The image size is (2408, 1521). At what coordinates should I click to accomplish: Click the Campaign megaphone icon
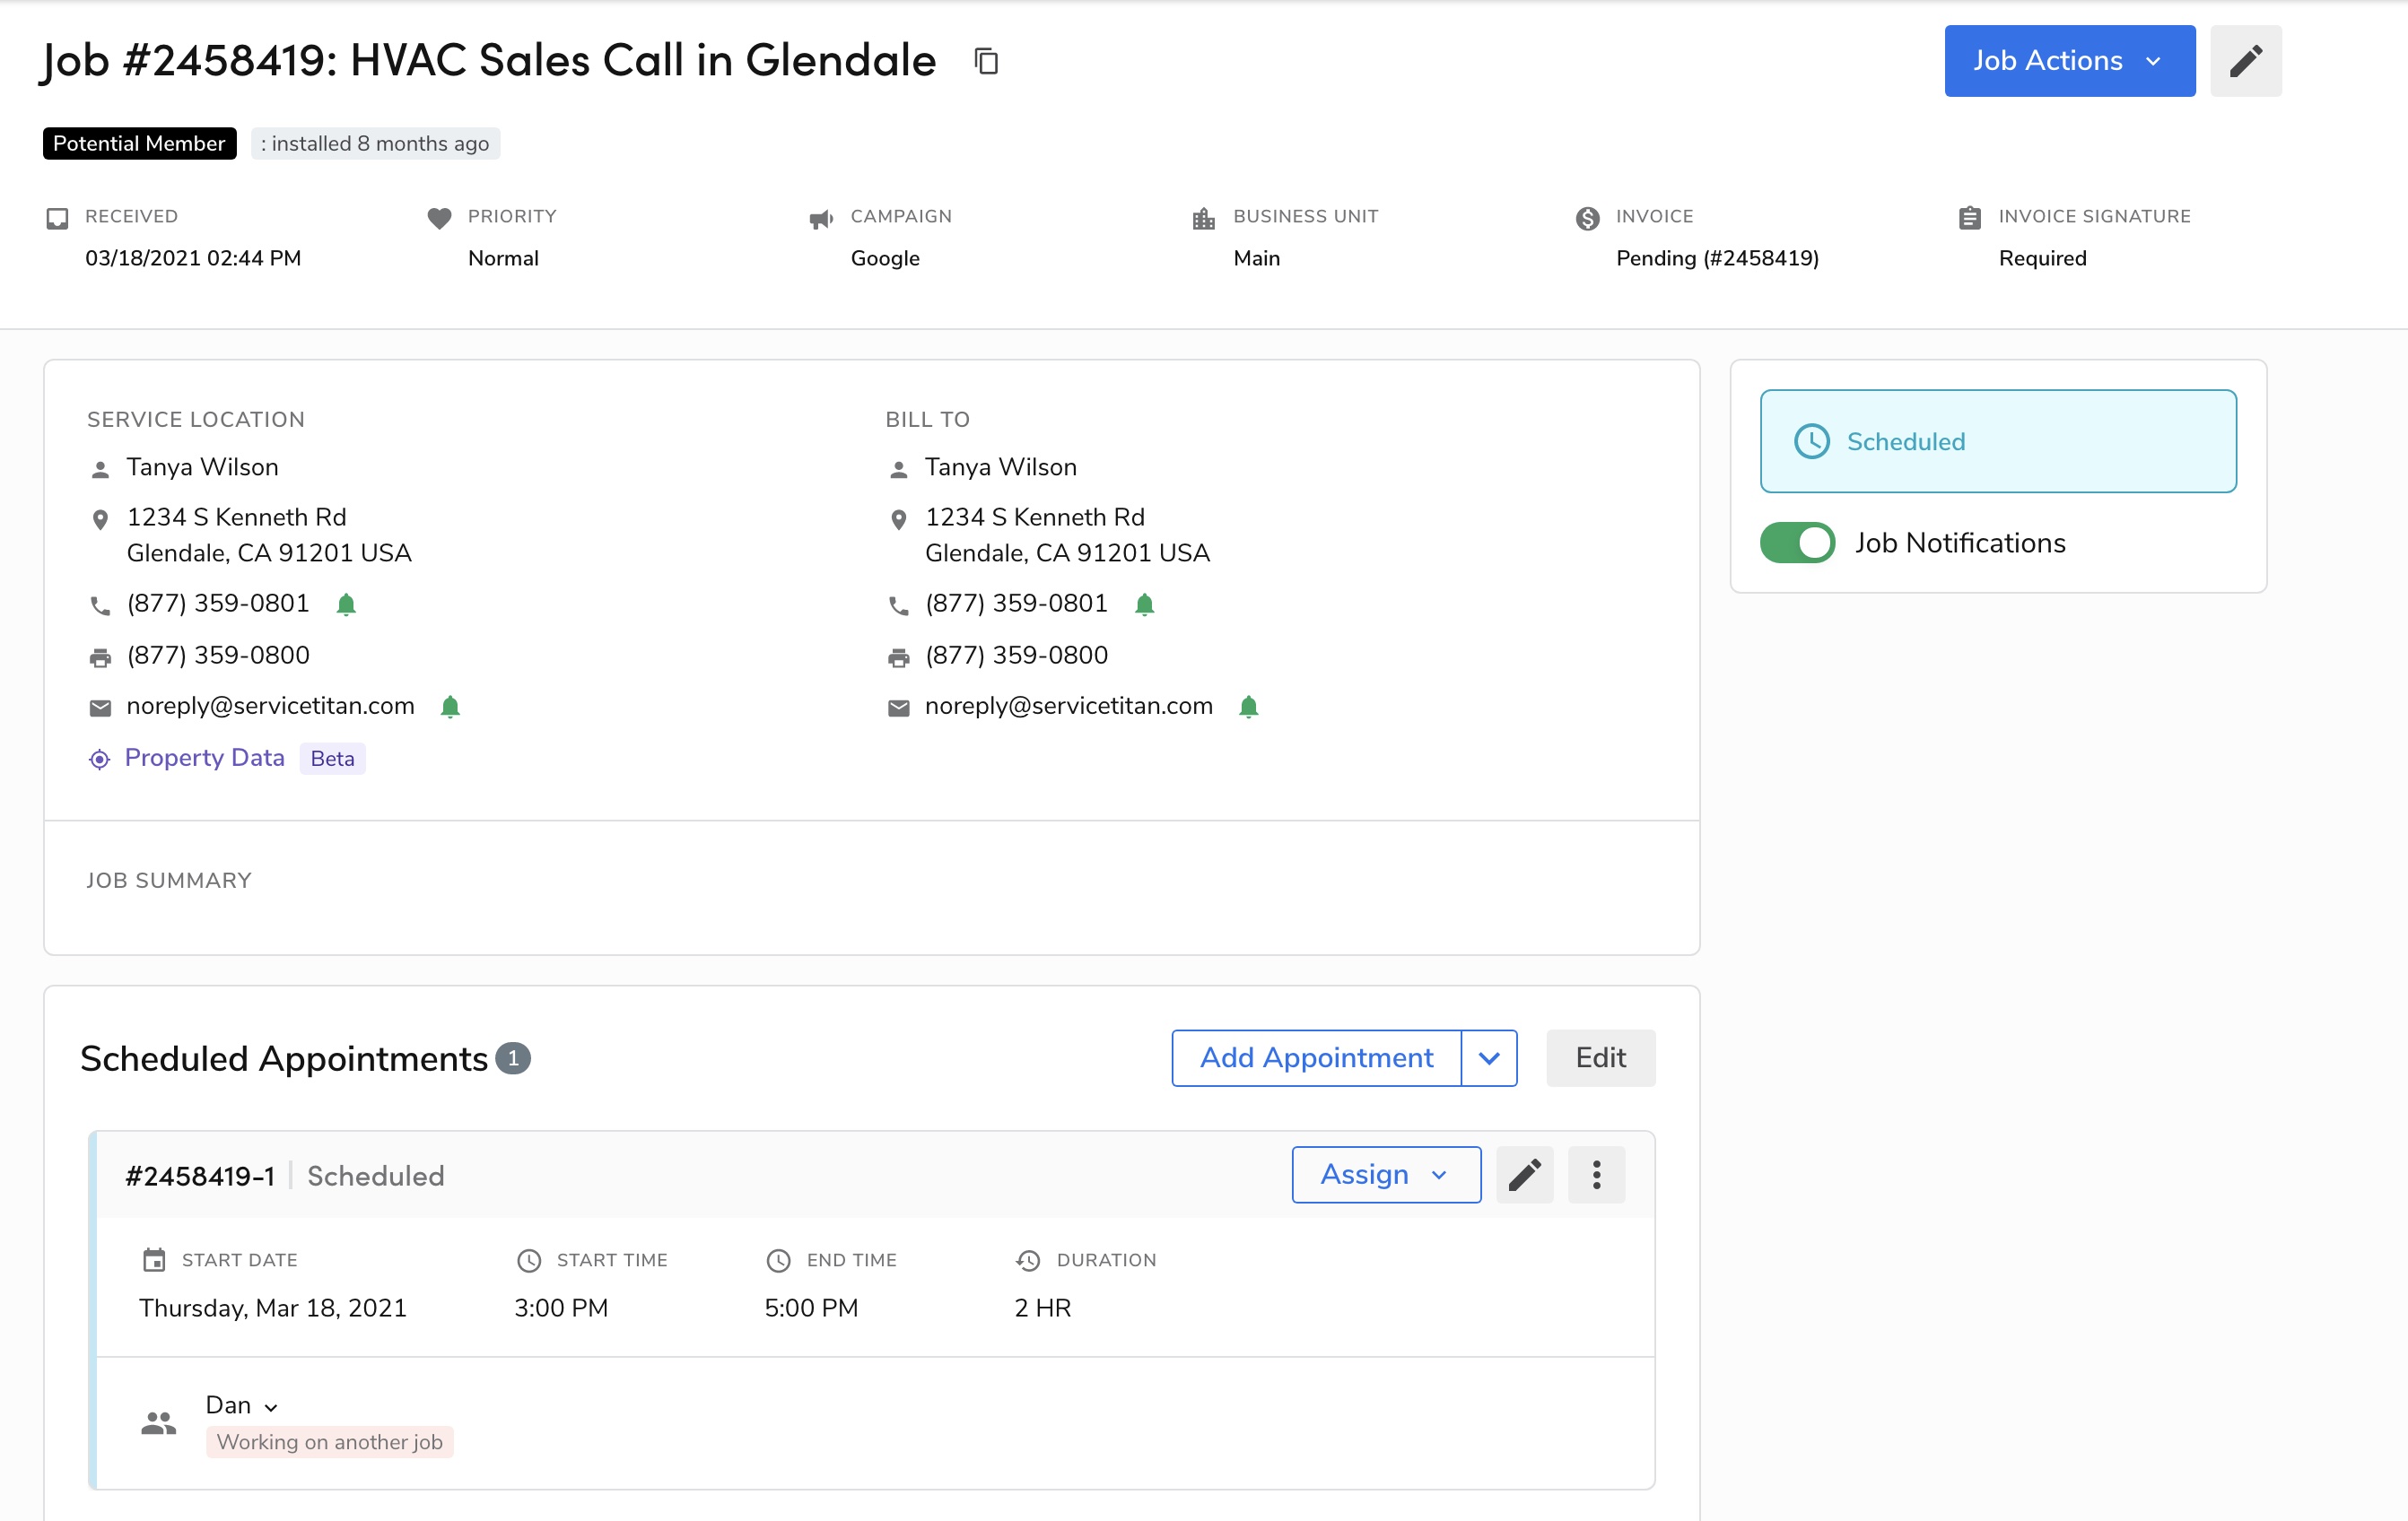point(821,219)
